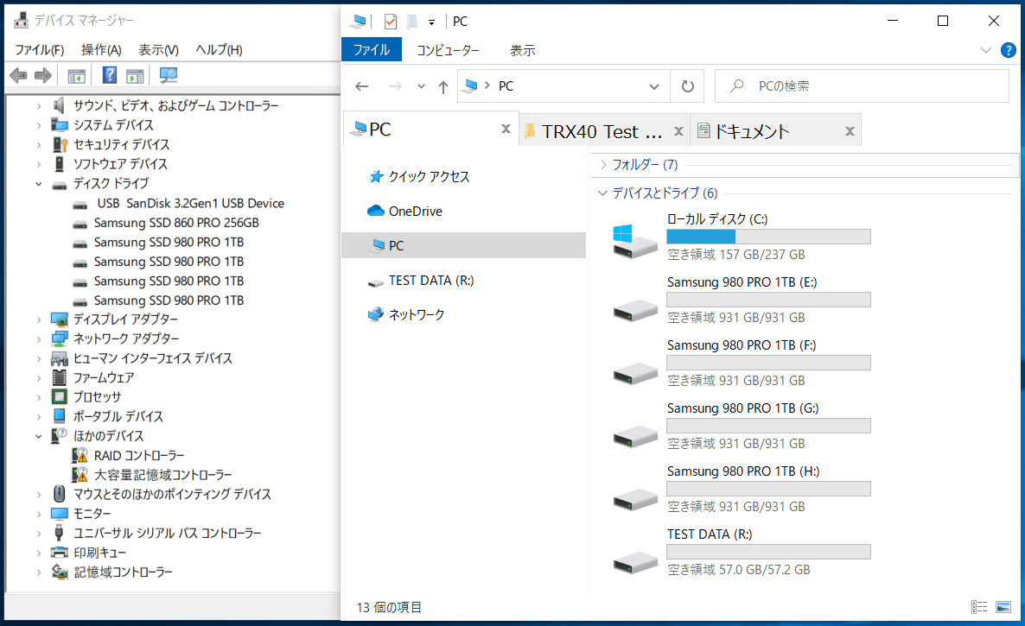The image size is (1025, 626).
Task: Select Samsung SSD 860 PRO 256GB drive
Action: click(x=175, y=224)
